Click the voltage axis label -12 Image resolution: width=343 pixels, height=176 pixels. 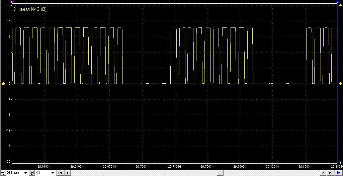[8, 130]
